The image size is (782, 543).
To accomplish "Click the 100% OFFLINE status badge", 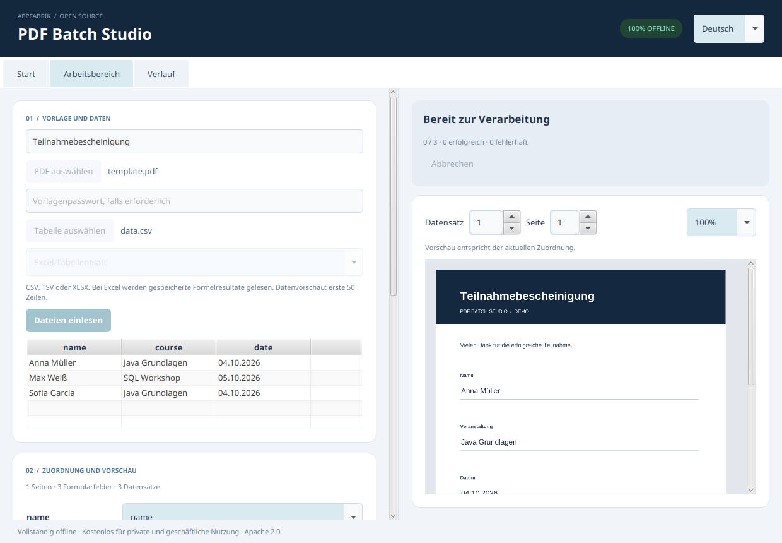I will pos(651,28).
